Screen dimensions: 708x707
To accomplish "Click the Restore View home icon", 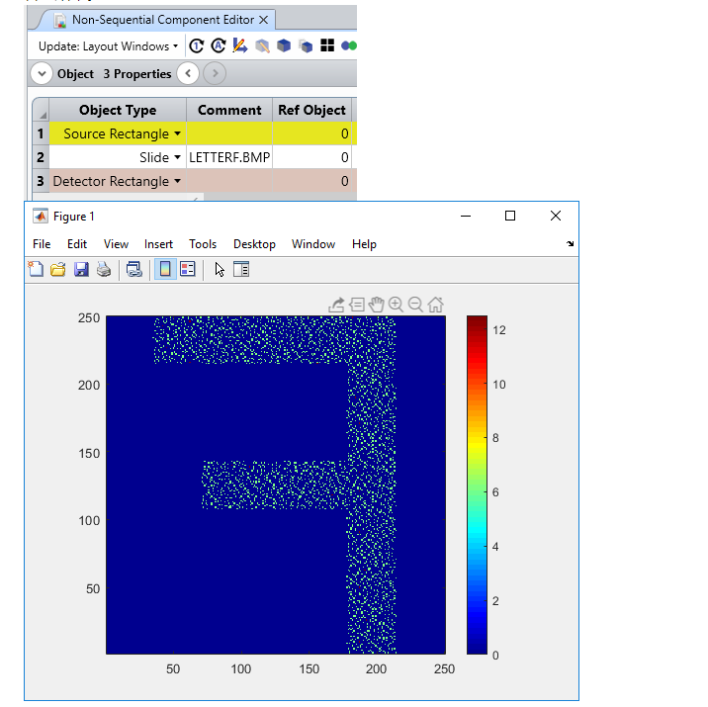I will click(435, 305).
